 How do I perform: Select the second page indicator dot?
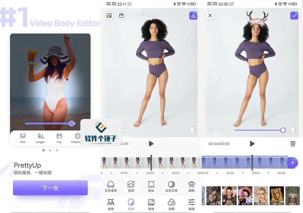coord(50,150)
